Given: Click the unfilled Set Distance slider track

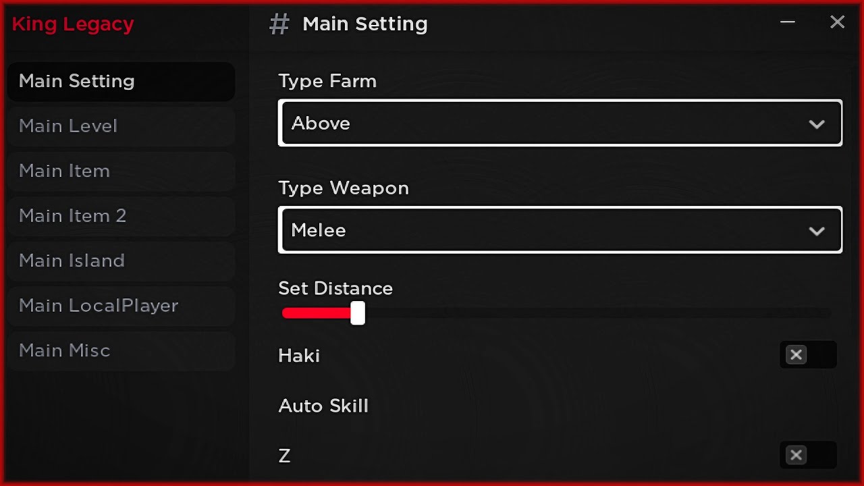Looking at the screenshot, I should pyautogui.click(x=594, y=313).
